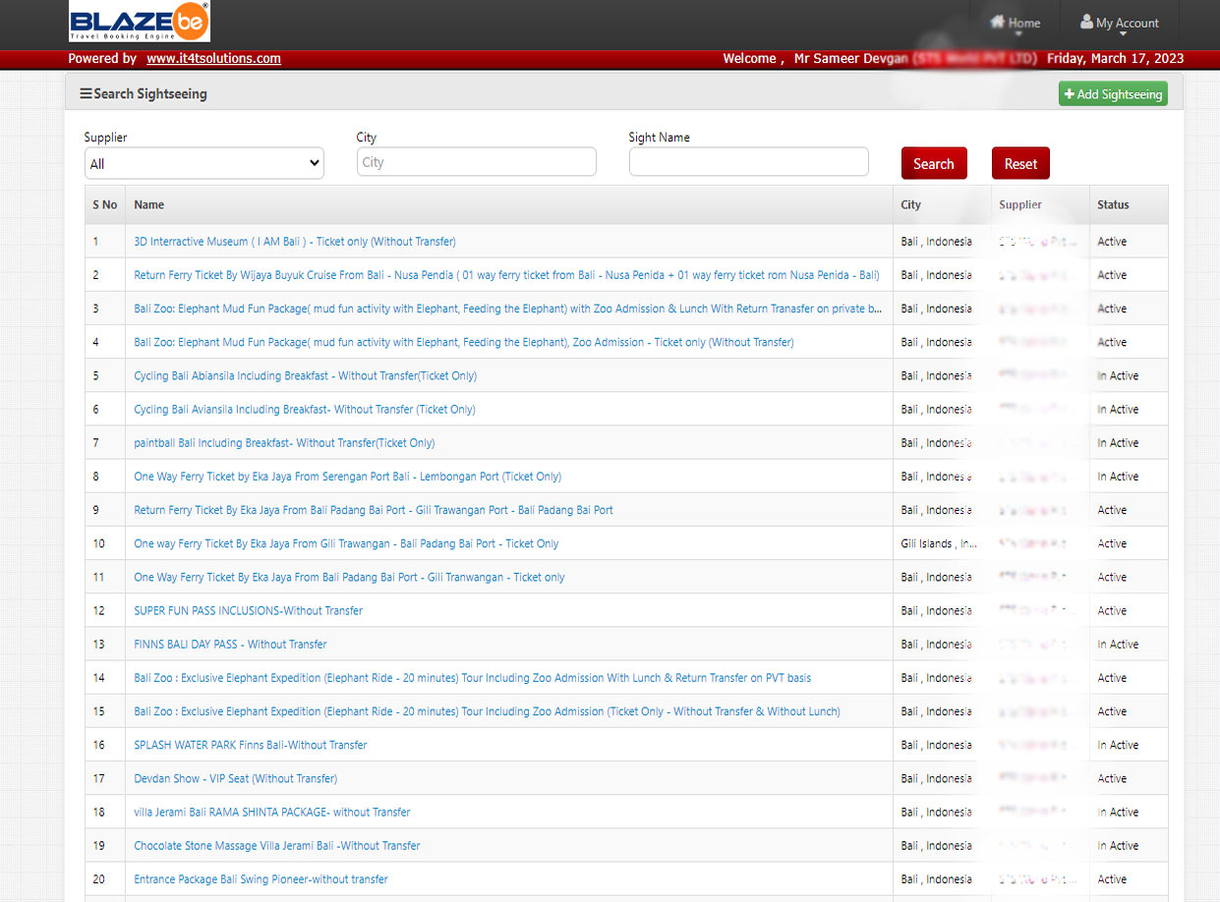Open the www.it4tsolutions.com link
The image size is (1220, 902).
click(213, 59)
